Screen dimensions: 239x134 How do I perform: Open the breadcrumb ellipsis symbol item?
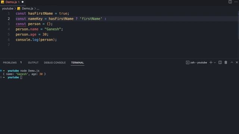coord(38,9)
